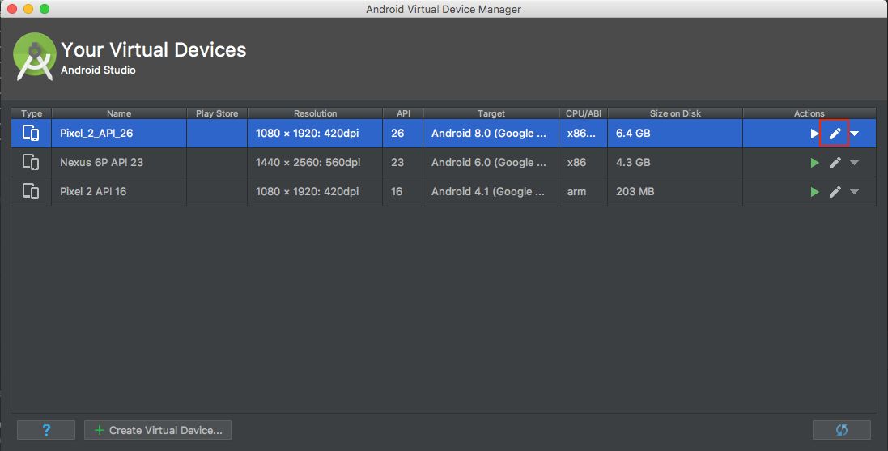Sort by the API column header
Screen dimensions: 888x451
click(x=403, y=113)
